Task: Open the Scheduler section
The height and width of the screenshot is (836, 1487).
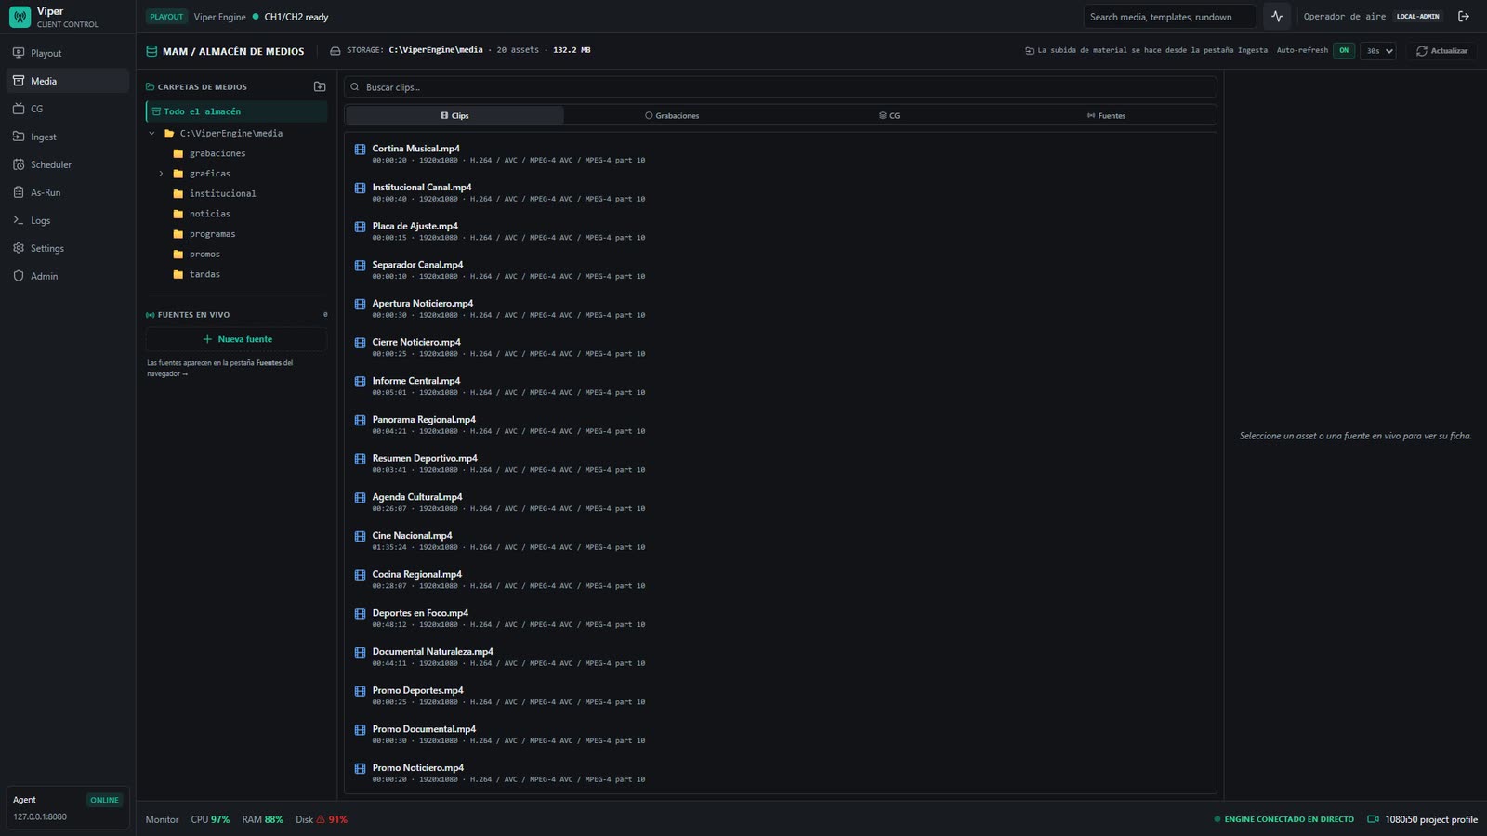Action: pos(68,164)
